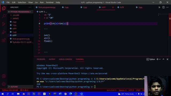Open the Source Control view
The image size is (171, 96).
pos(4,24)
